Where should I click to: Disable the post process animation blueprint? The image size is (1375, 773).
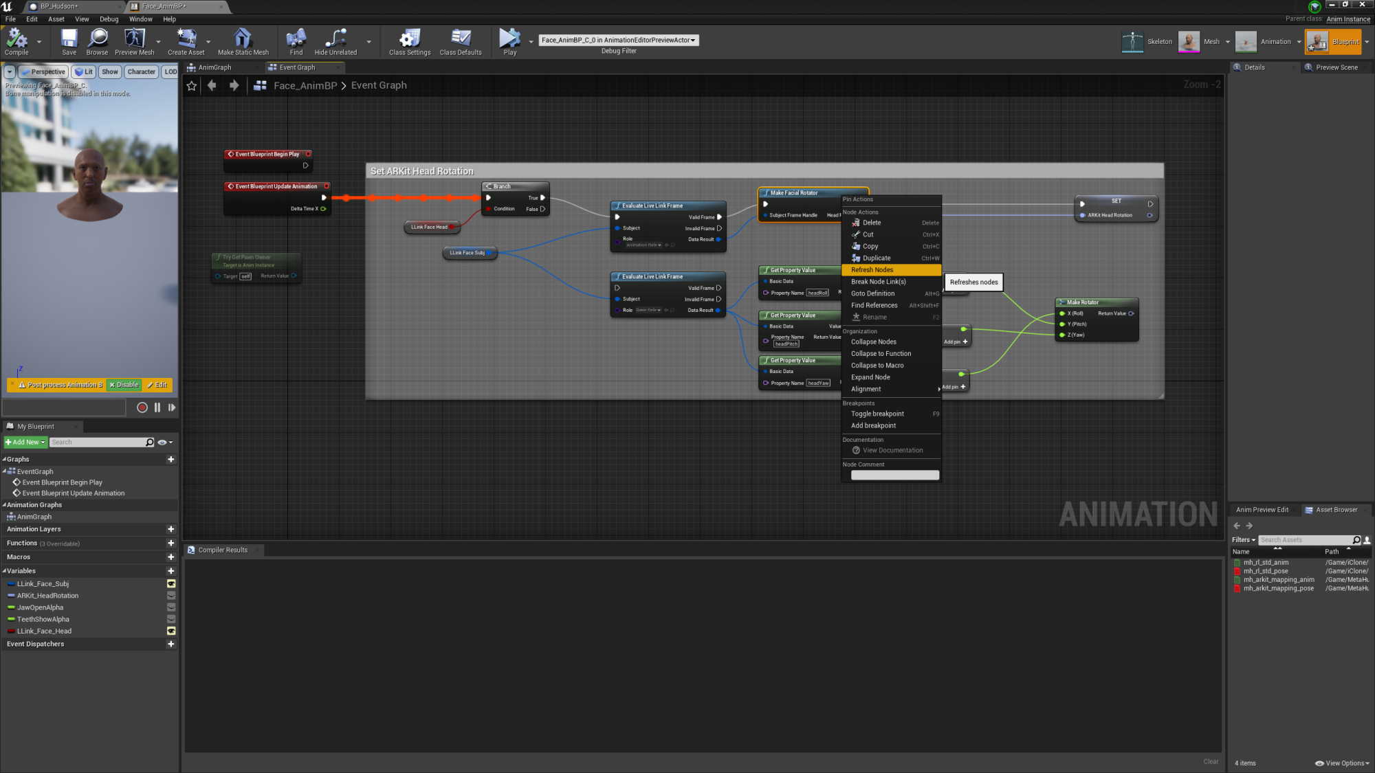124,385
